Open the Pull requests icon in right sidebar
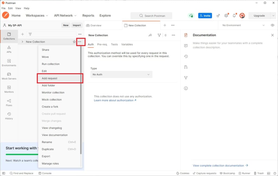This screenshot has height=176, width=278. pyautogui.click(x=186, y=67)
